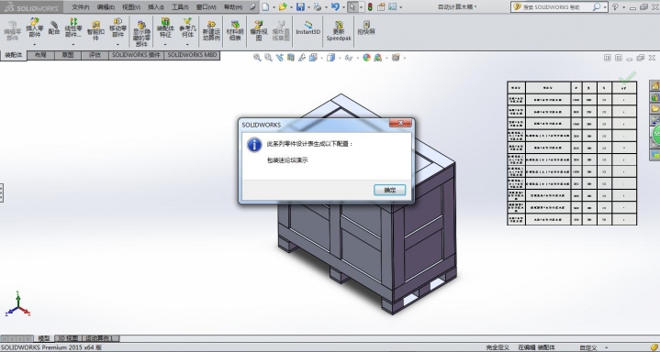Toggle the Instant3D button
This screenshot has height=352, width=660.
click(x=308, y=27)
